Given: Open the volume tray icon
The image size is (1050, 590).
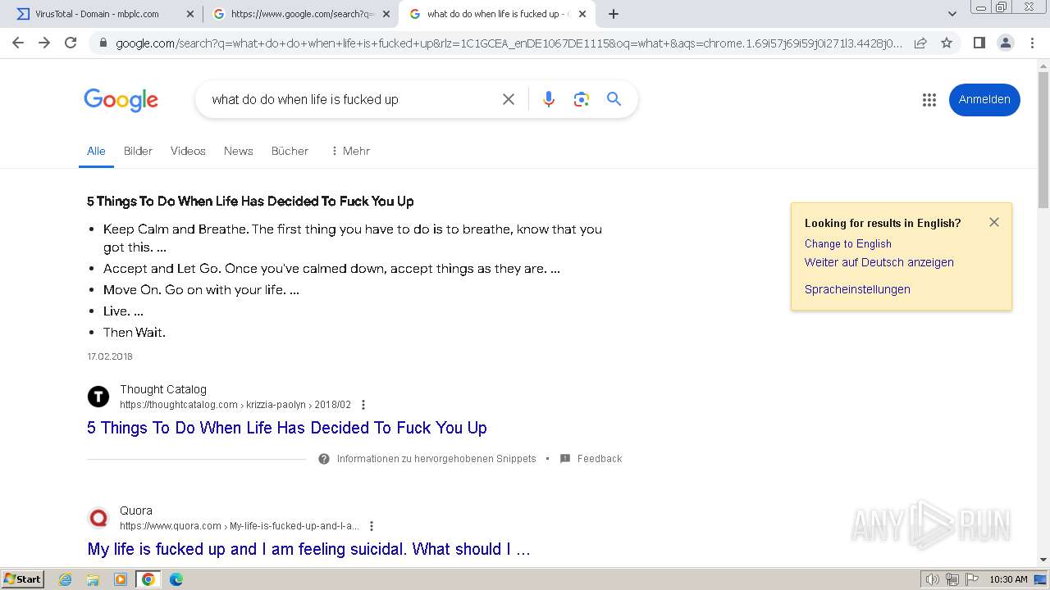Looking at the screenshot, I should [x=933, y=579].
